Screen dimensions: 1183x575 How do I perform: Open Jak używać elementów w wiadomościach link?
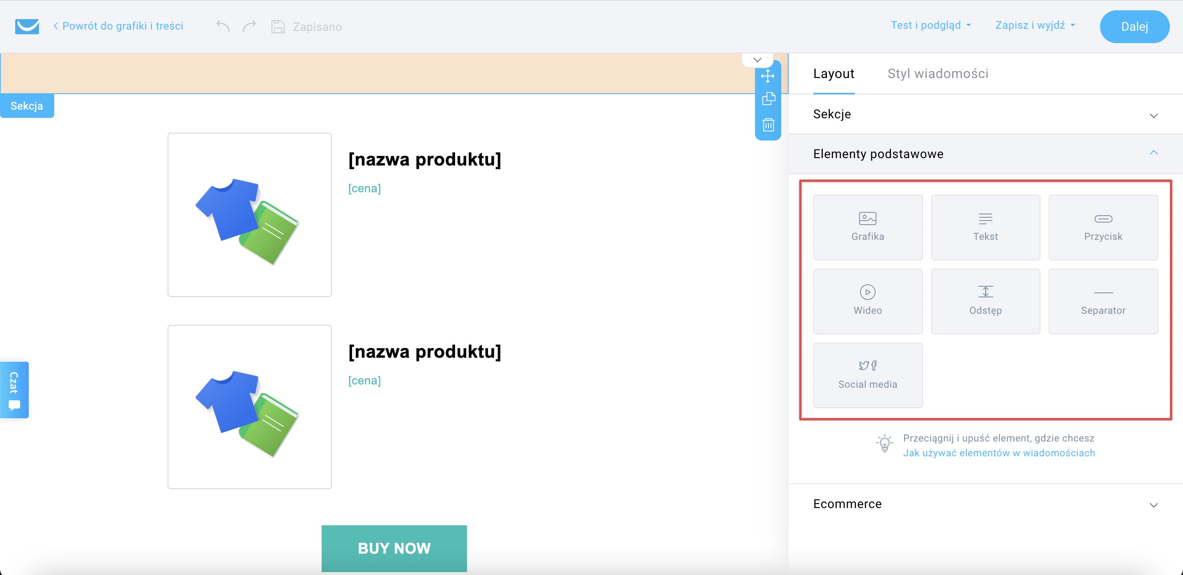point(999,453)
